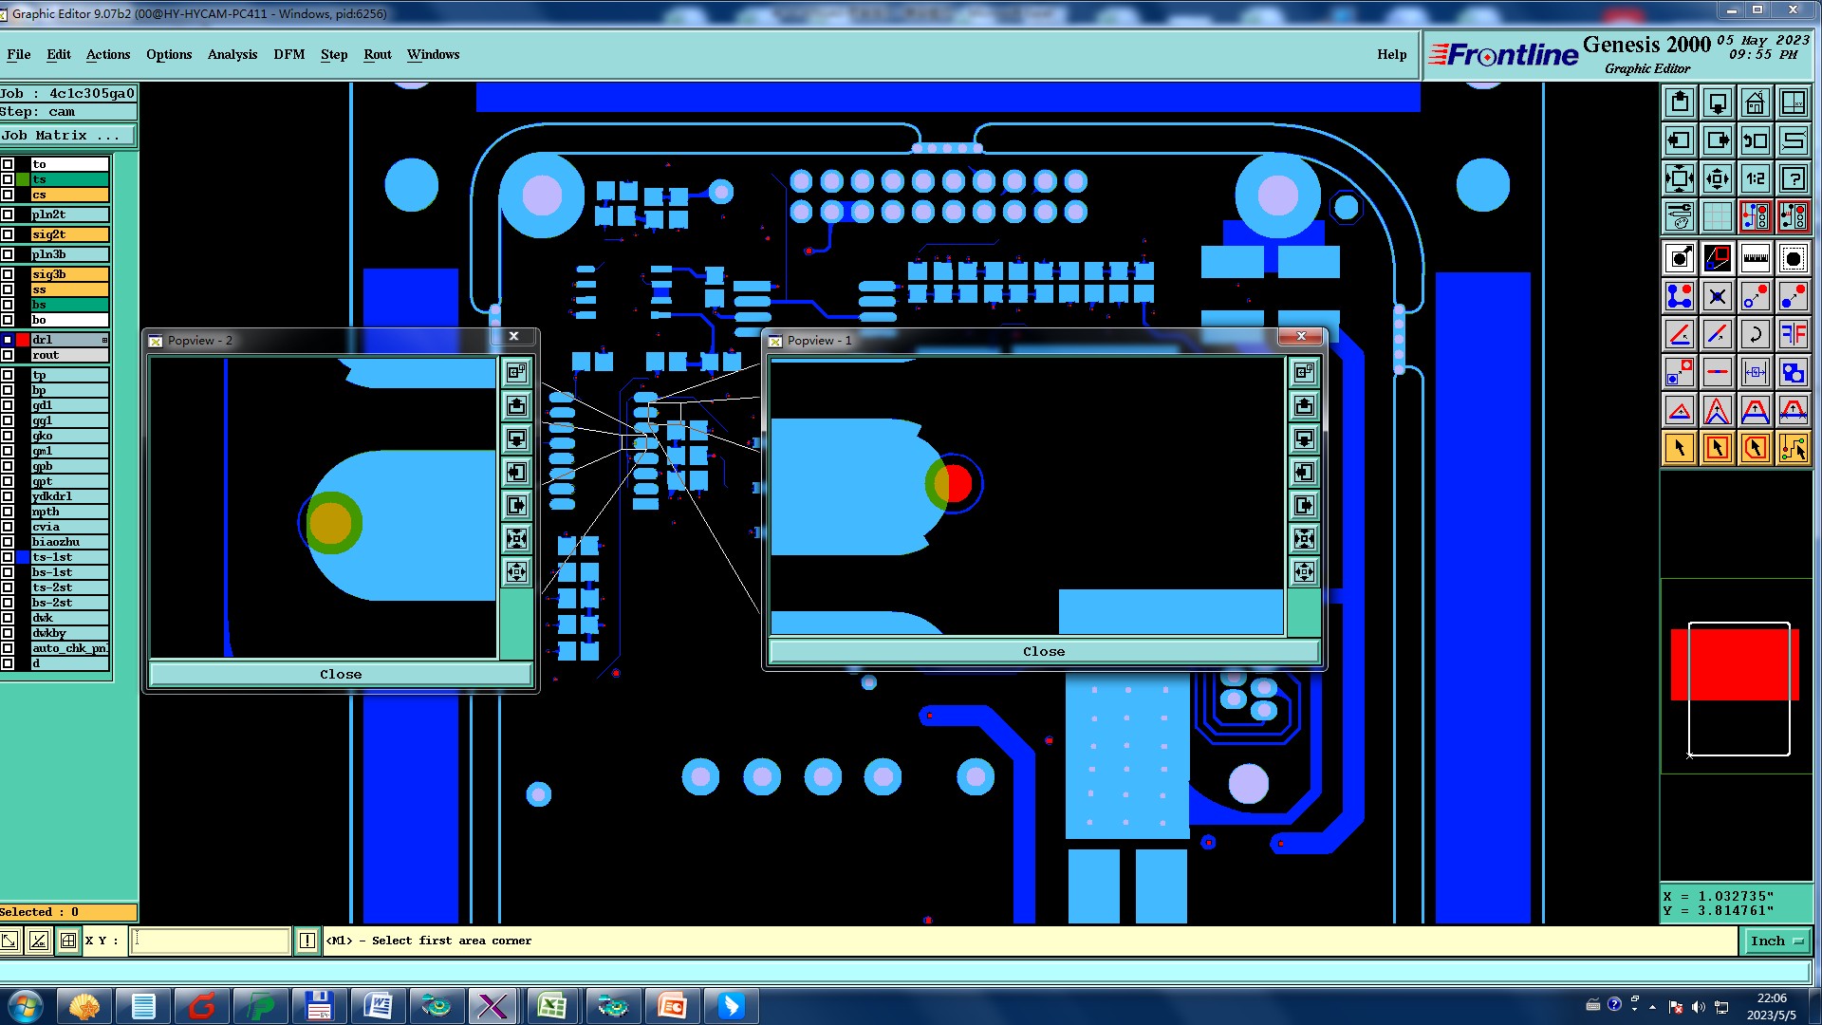Click the 1:2 zoom scale icon
1822x1025 pixels.
(x=1755, y=178)
